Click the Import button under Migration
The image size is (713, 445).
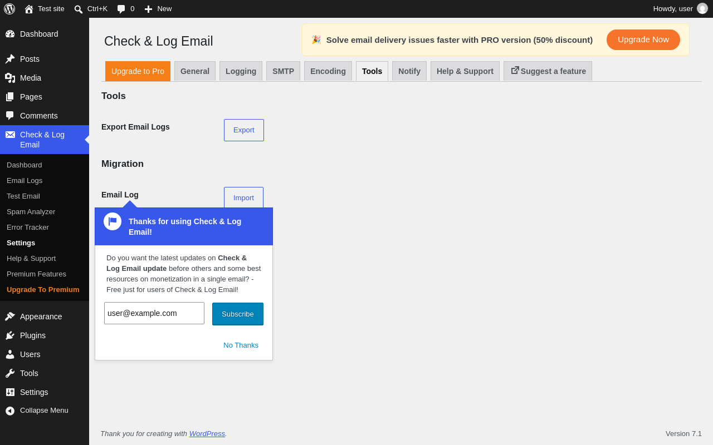243,197
